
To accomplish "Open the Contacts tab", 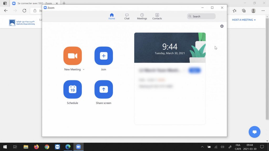I will click(x=157, y=17).
